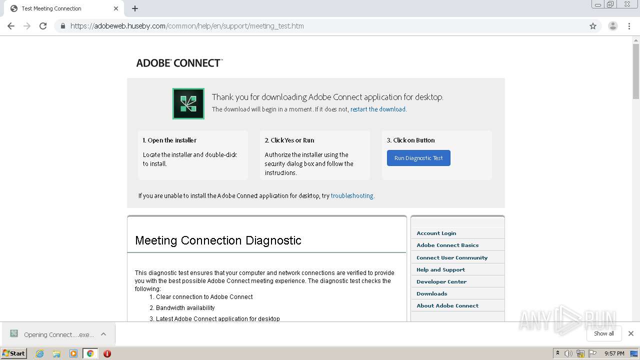
Task: Close the Test Meeting Connection tab
Action: [x=116, y=8]
